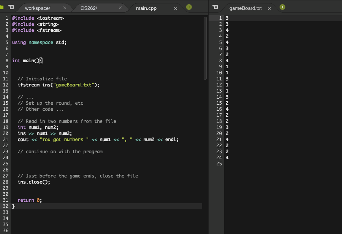The width and height of the screenshot is (342, 234).
Task: Click the value 4 on line 16 of gameBoard.txt
Action: pyautogui.click(x=227, y=109)
